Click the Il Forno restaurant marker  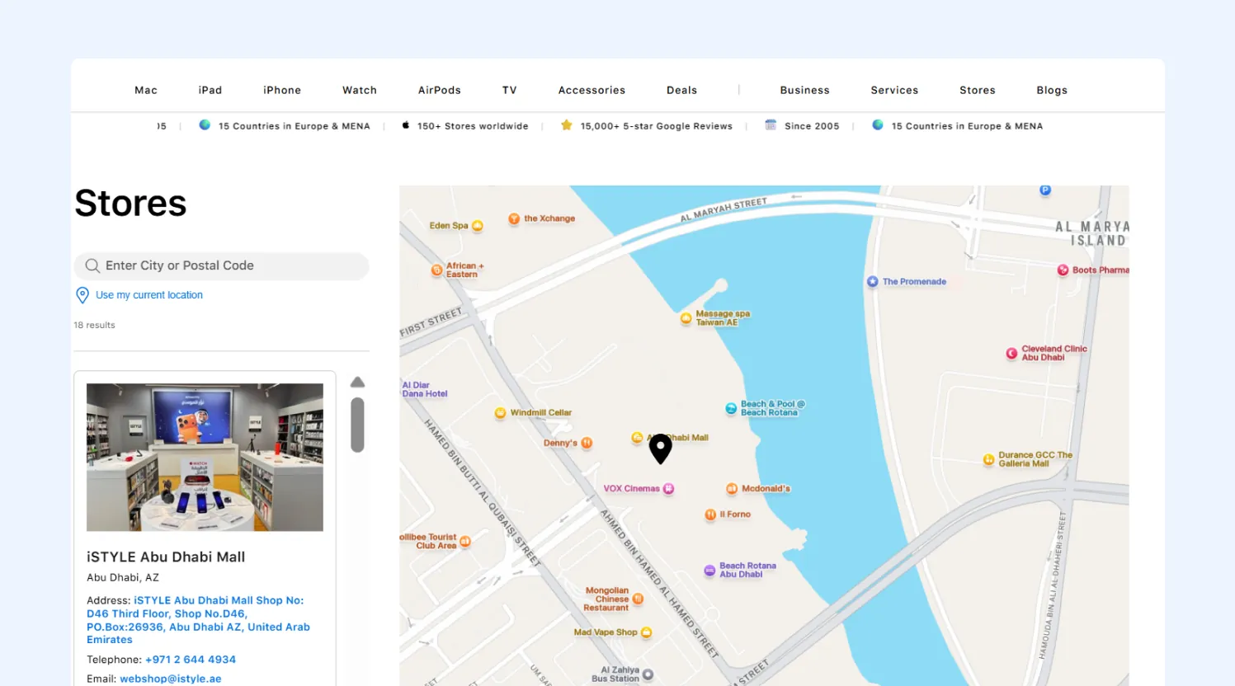[x=709, y=514]
